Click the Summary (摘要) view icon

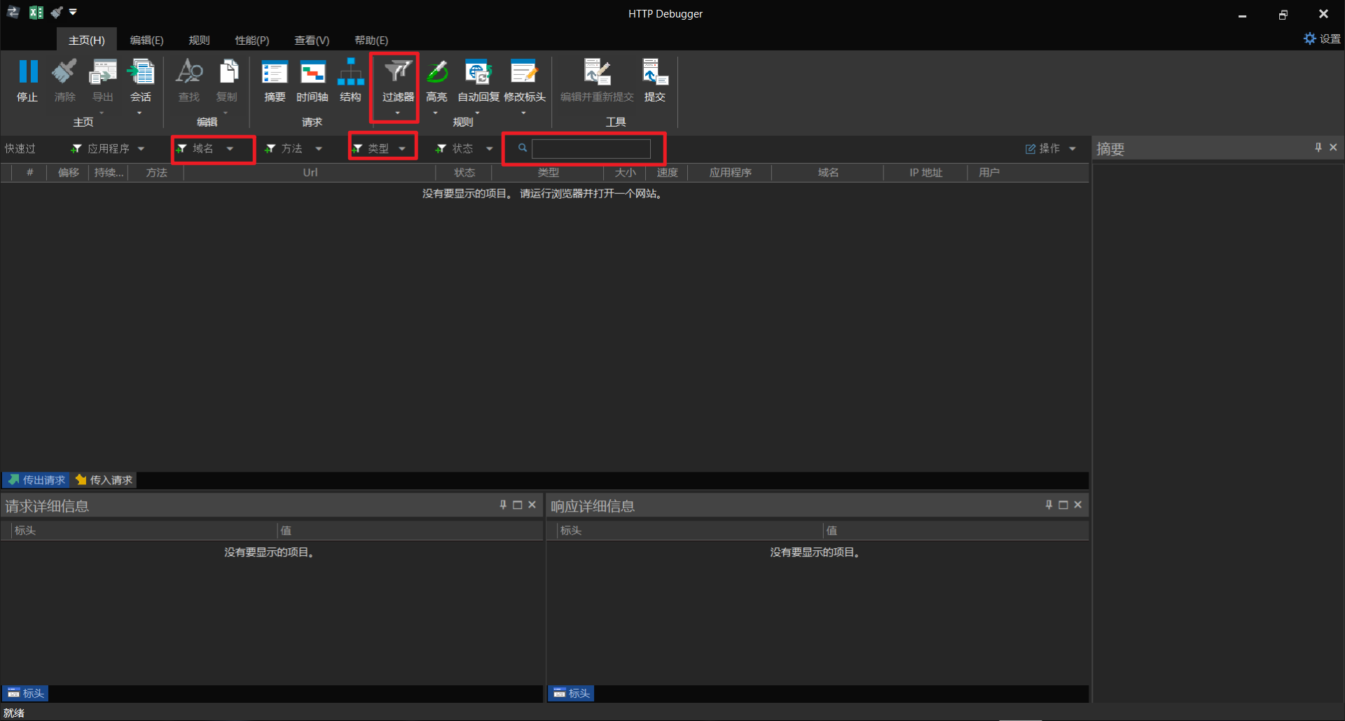tap(275, 72)
